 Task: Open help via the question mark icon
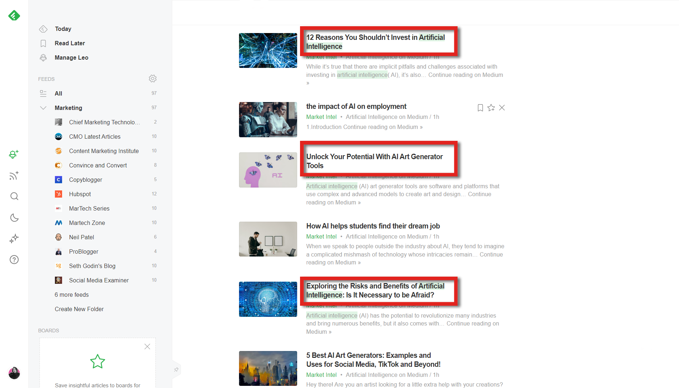click(14, 259)
